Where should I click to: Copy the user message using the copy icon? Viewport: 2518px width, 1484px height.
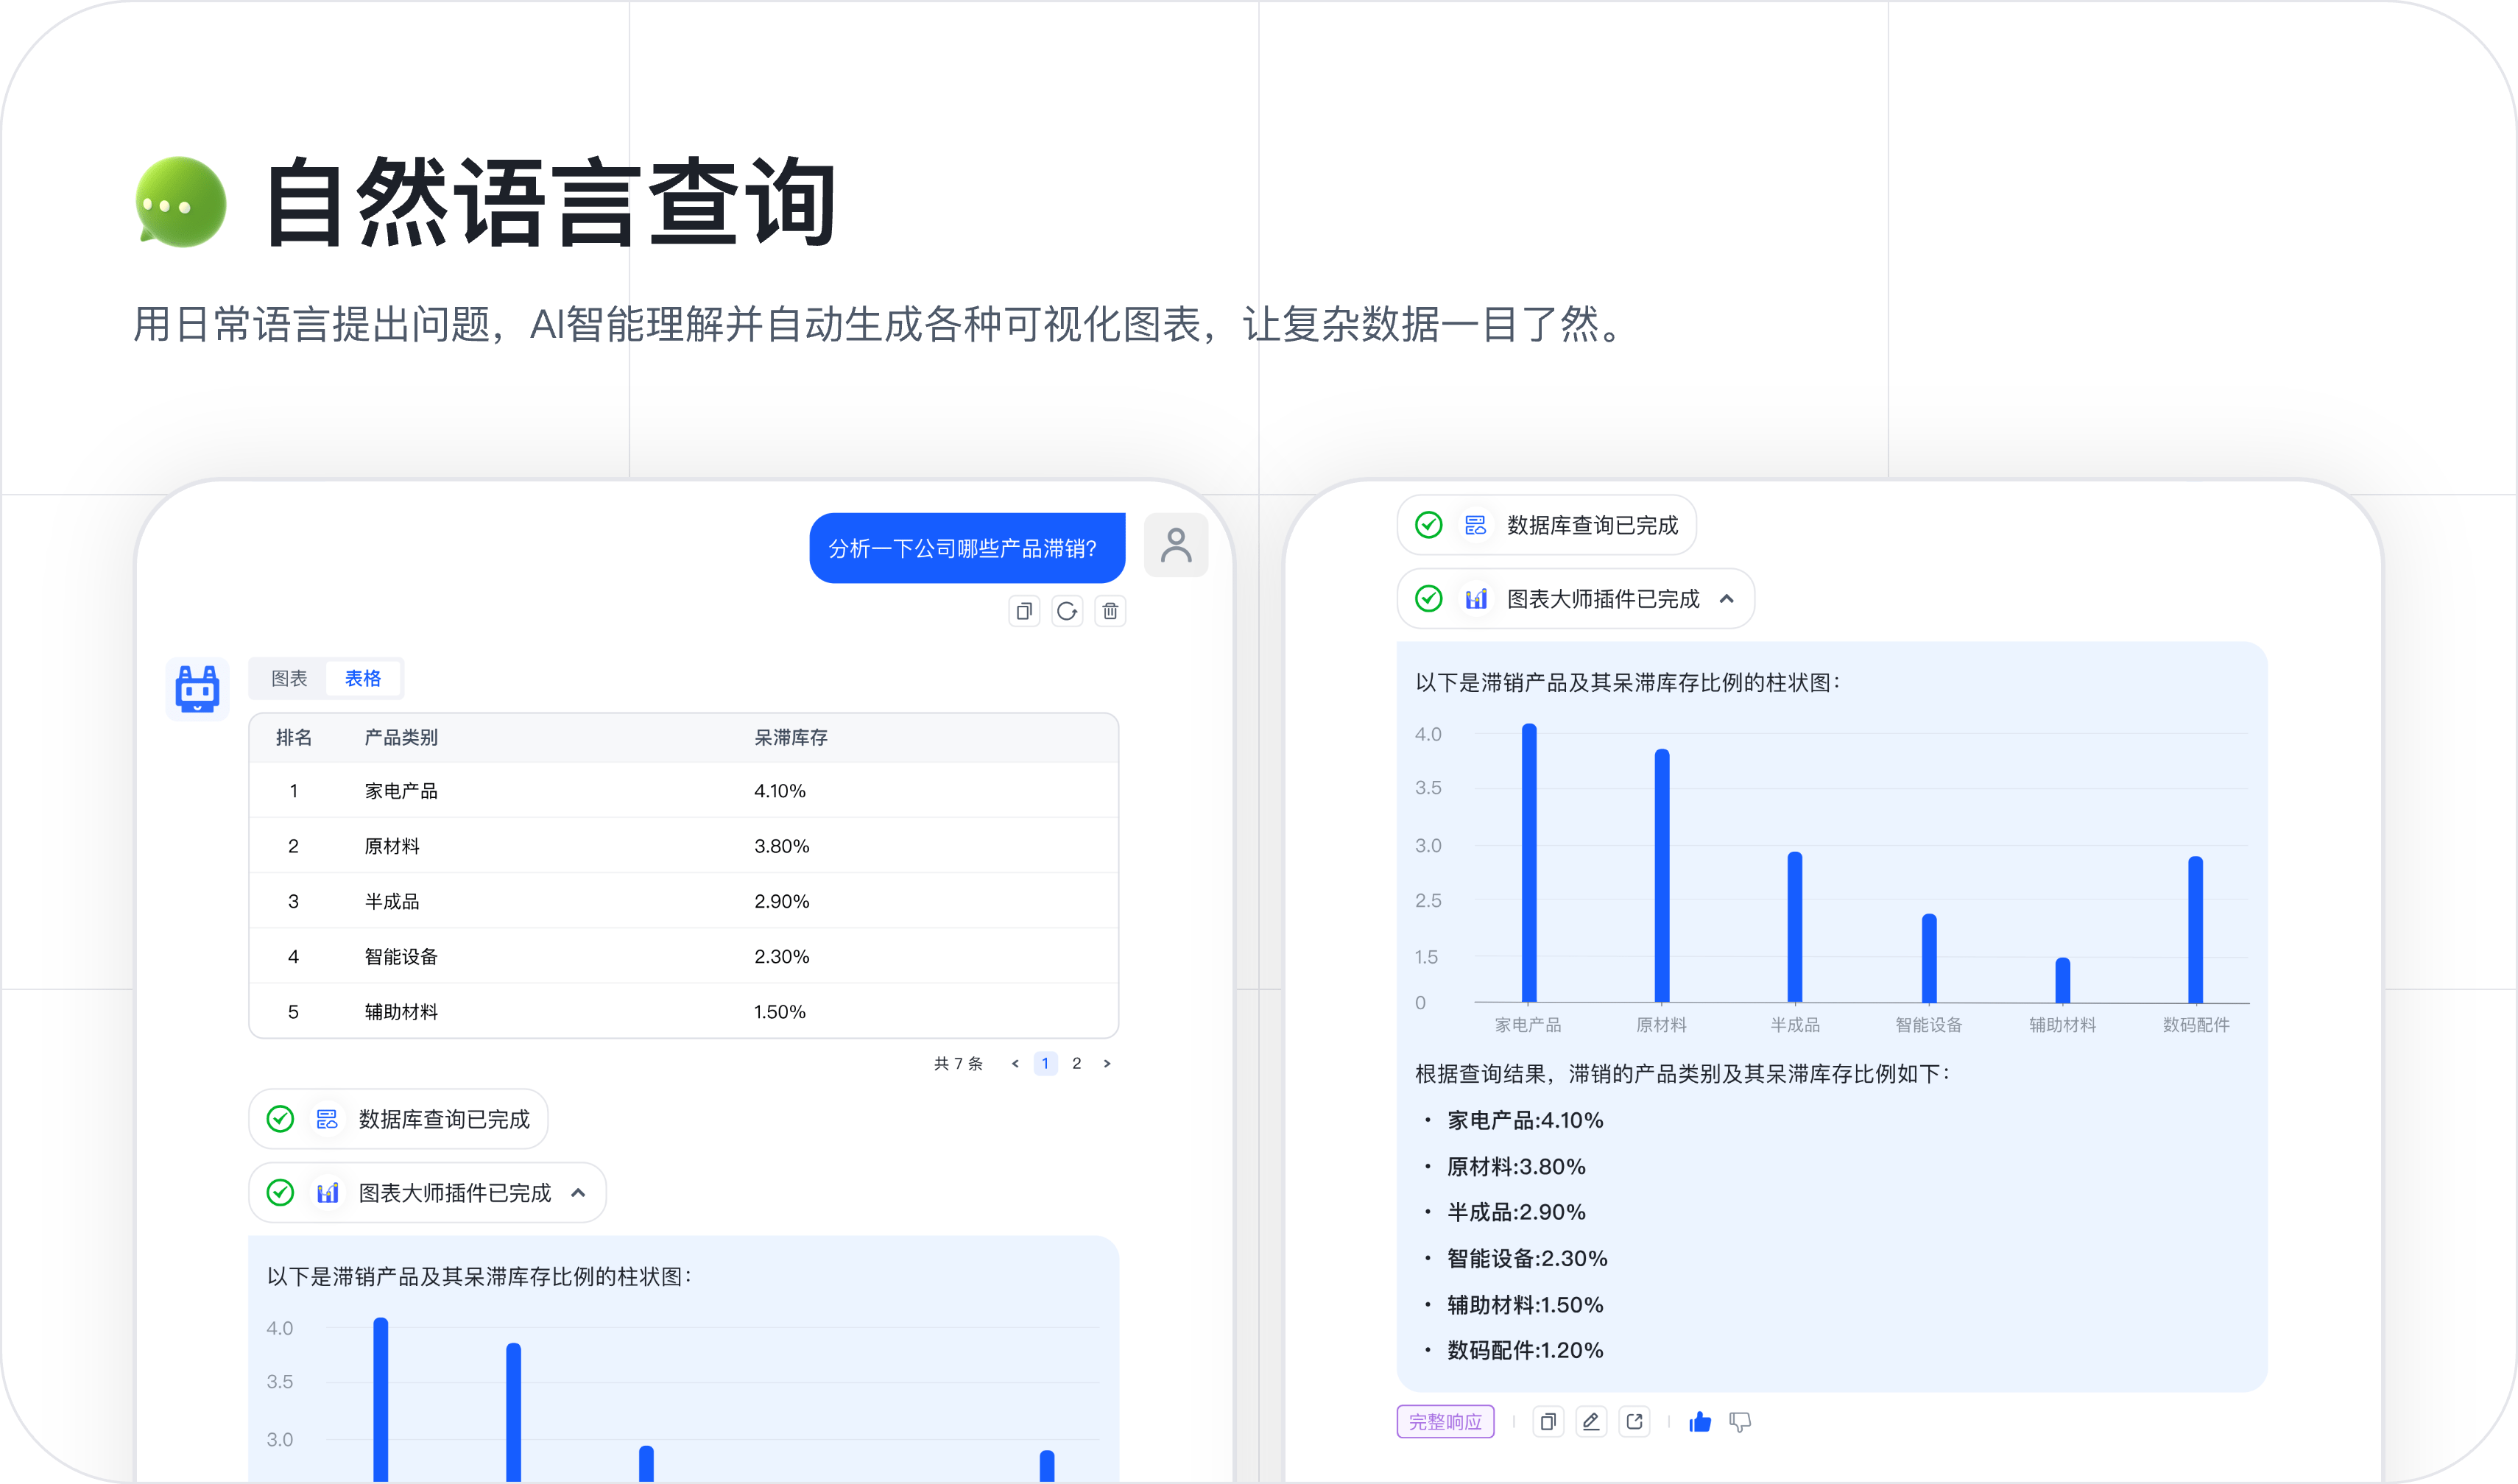(1023, 611)
